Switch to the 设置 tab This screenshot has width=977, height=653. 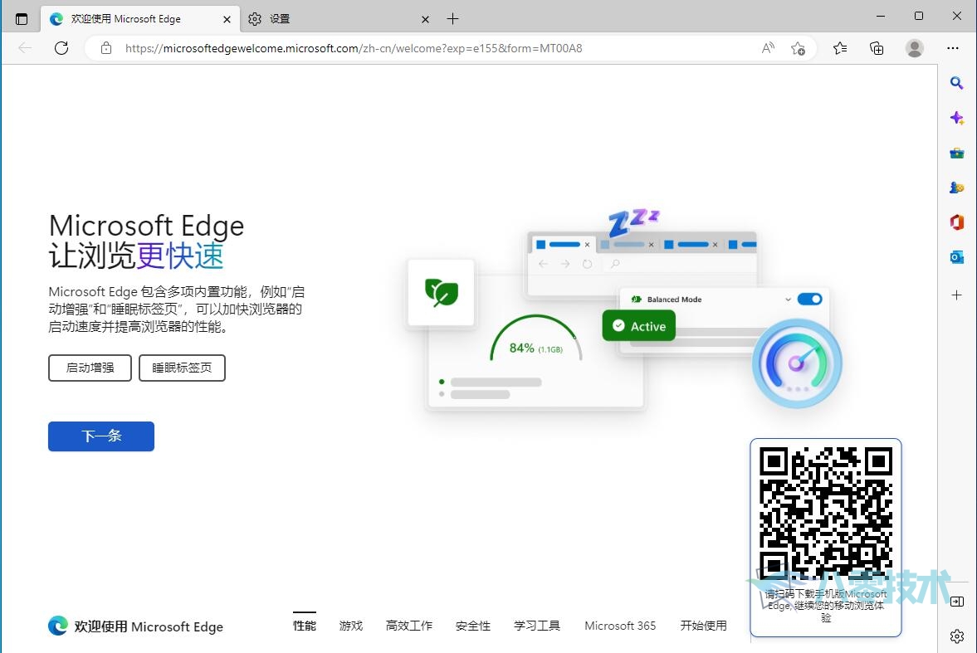(337, 19)
